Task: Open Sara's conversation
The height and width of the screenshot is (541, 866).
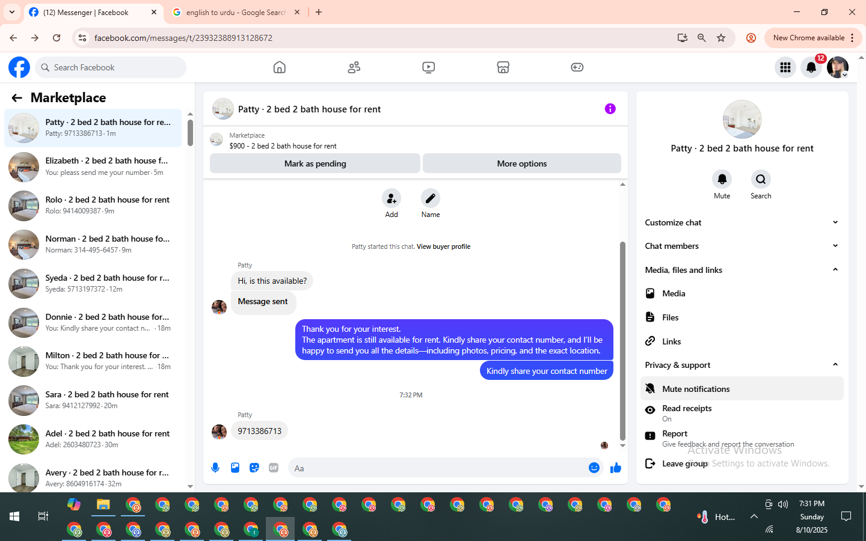Action: click(x=93, y=400)
